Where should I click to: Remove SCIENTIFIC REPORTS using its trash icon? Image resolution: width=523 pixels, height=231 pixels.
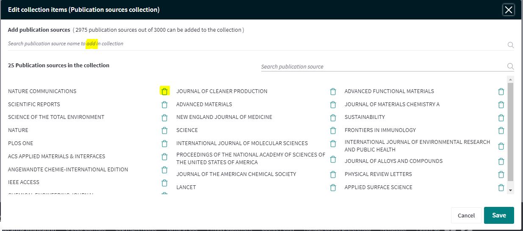pos(165,104)
